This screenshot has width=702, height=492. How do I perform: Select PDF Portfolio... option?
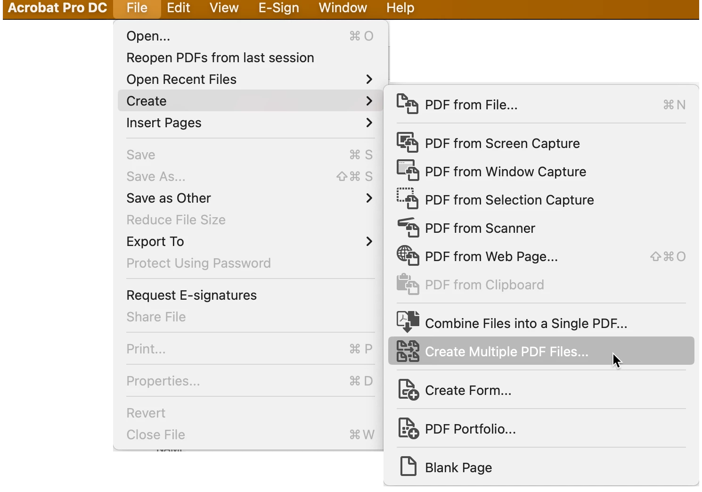tap(541, 429)
